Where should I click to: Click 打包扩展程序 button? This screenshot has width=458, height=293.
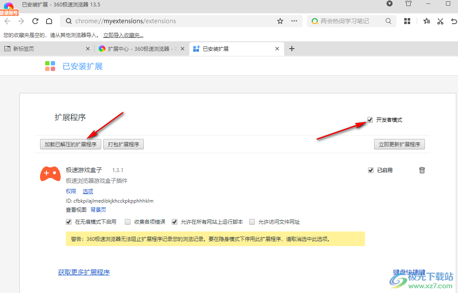point(124,144)
